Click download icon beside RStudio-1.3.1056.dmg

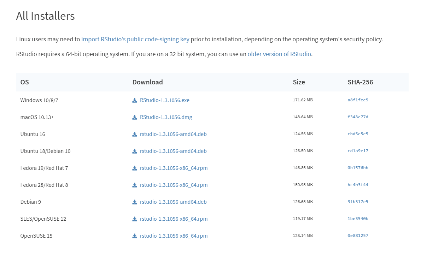coord(135,117)
